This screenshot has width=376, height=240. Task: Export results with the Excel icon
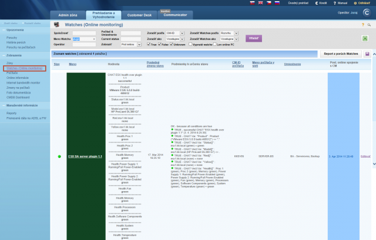[365, 38]
